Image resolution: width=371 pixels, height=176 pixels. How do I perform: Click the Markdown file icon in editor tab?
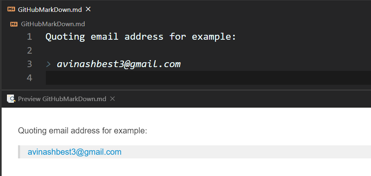pos(11,9)
